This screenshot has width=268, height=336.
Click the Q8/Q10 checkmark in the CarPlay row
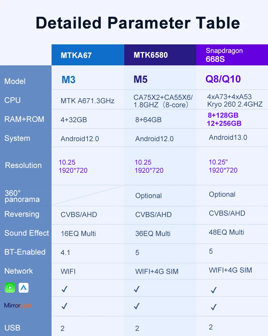[x=213, y=290]
